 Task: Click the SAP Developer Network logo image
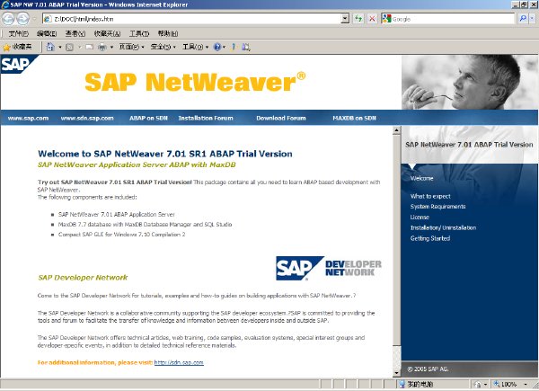(x=329, y=268)
